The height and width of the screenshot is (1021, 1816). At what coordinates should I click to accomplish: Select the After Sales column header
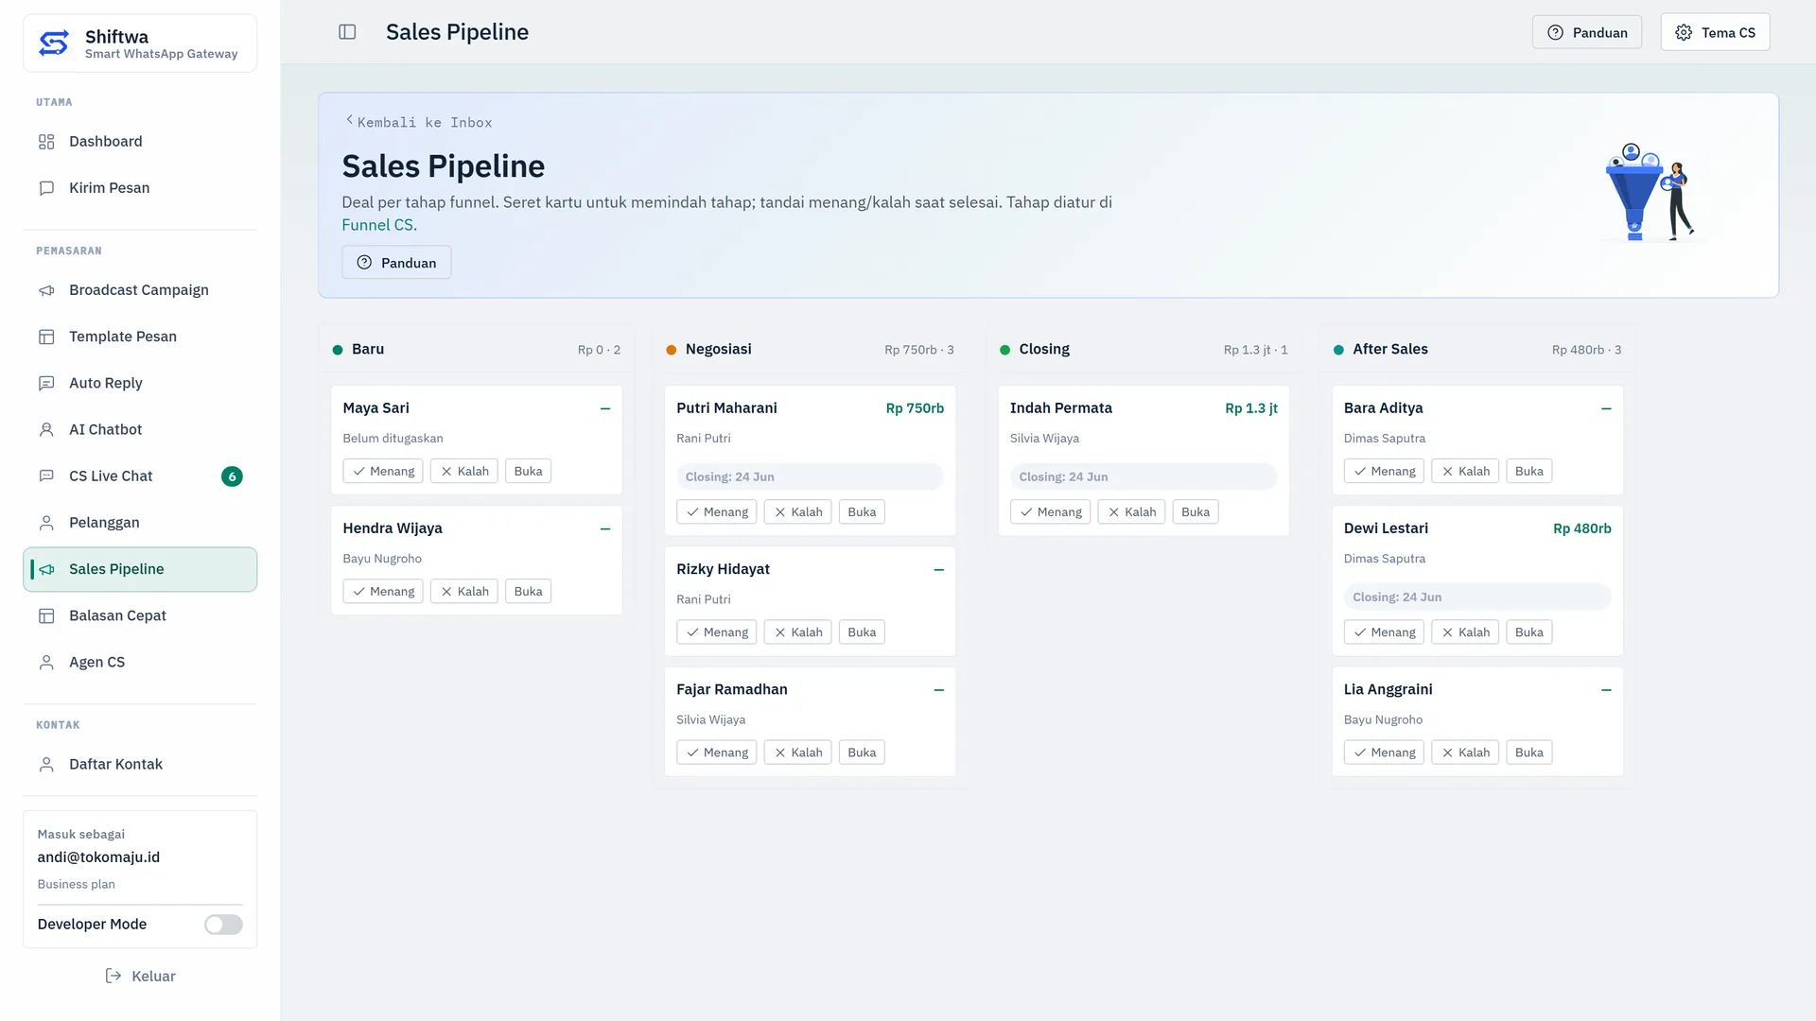(x=1477, y=350)
